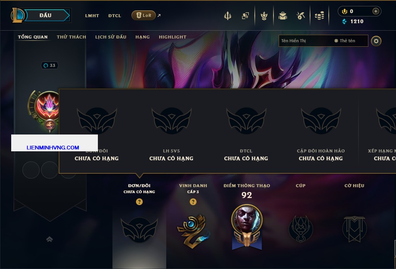Open the Collection cards icon

pos(245,16)
